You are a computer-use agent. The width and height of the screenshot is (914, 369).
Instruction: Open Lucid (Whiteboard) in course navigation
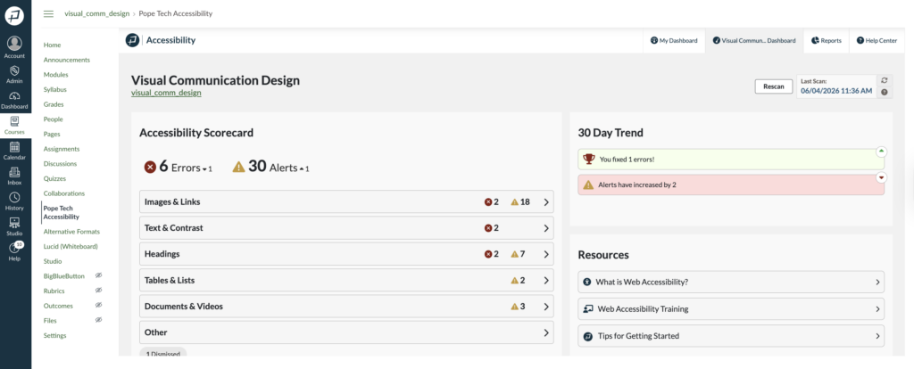(x=71, y=246)
